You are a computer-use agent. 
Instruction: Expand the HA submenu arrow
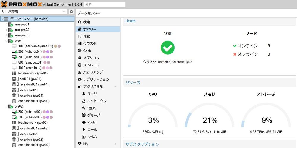115,144
